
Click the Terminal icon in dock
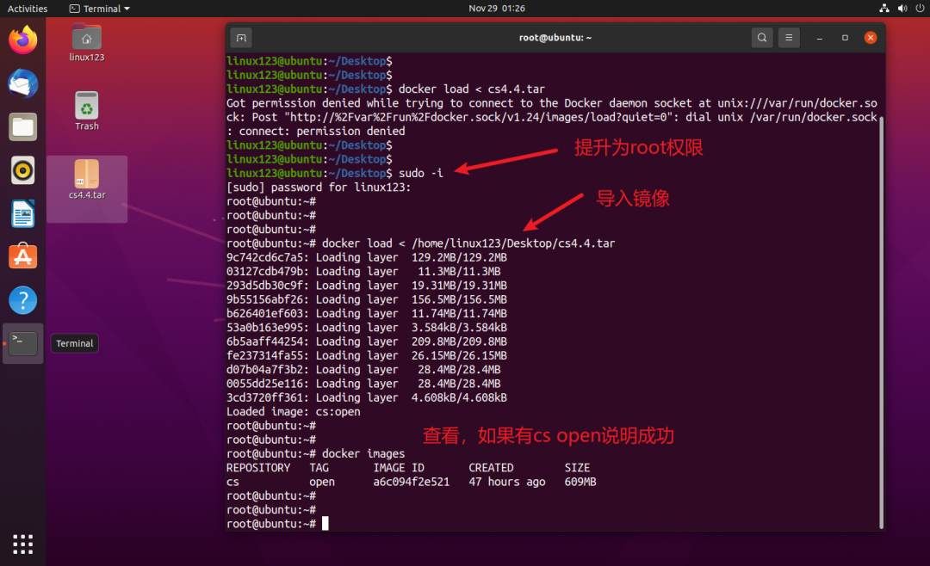tap(22, 343)
